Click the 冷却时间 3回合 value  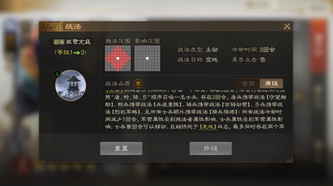point(267,50)
